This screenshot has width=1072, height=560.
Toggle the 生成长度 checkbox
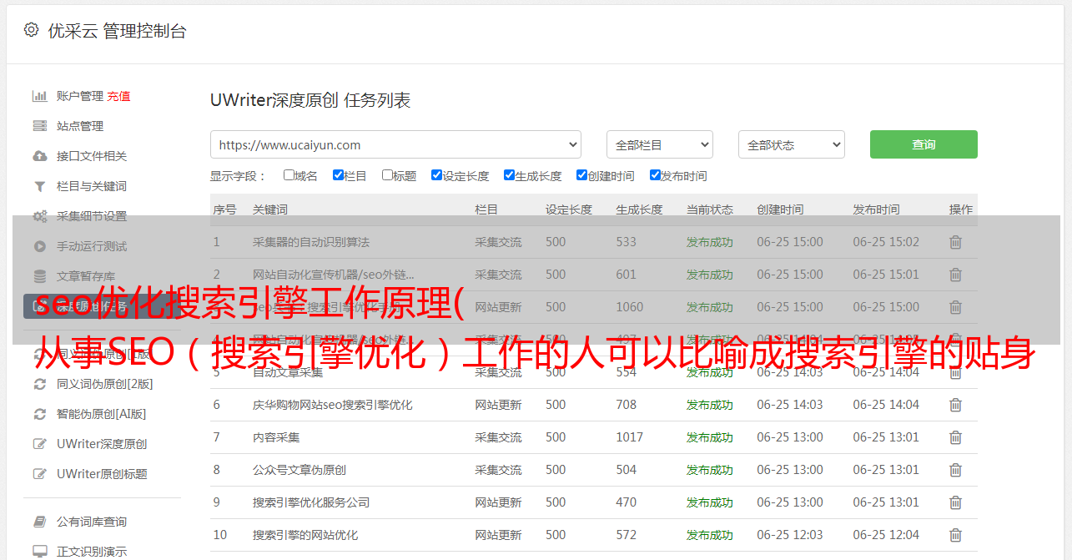coord(509,175)
